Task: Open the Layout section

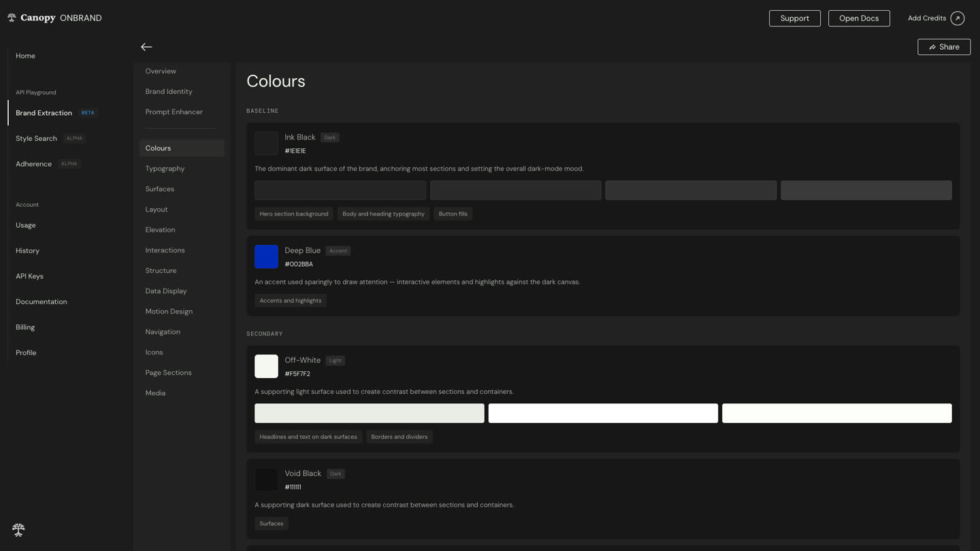Action: coord(156,210)
